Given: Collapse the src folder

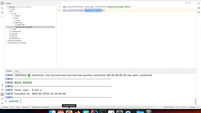Looking at the screenshot, I should (8, 11).
